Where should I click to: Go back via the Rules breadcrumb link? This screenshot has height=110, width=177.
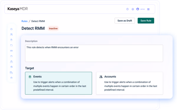point(24,21)
